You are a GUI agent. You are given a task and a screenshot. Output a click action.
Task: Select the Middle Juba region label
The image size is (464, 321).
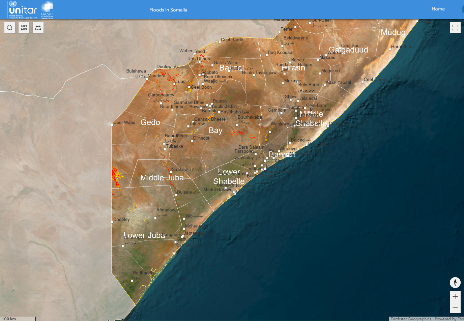162,178
